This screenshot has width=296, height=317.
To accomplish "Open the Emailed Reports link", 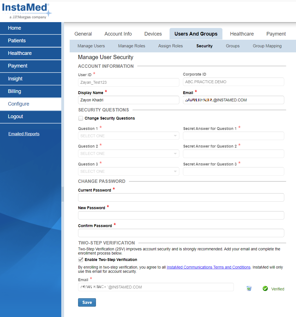I will [x=24, y=134].
